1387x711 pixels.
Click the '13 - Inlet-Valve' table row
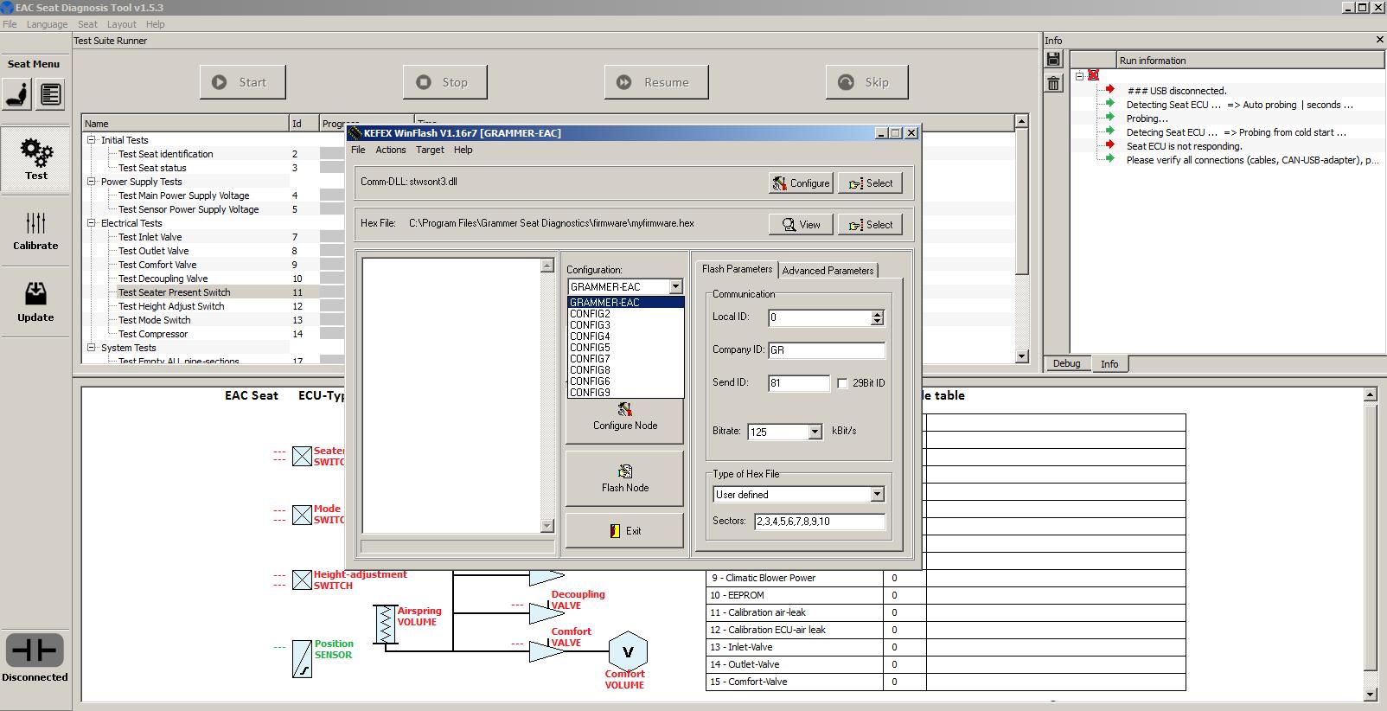coord(945,647)
